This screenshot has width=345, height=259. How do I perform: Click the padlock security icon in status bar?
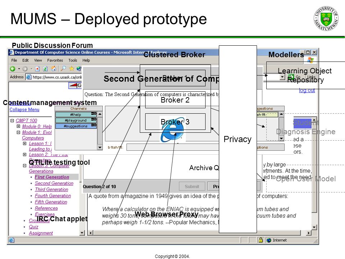coord(261,240)
